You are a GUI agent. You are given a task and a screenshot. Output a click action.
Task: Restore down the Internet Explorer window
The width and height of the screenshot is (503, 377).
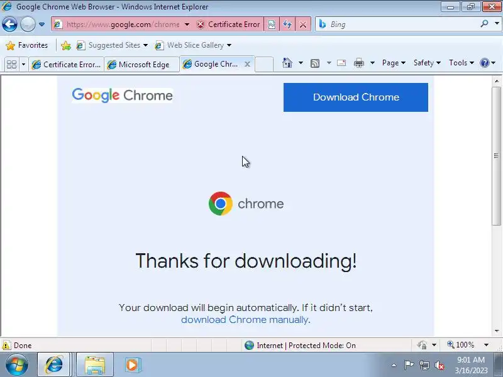click(471, 7)
